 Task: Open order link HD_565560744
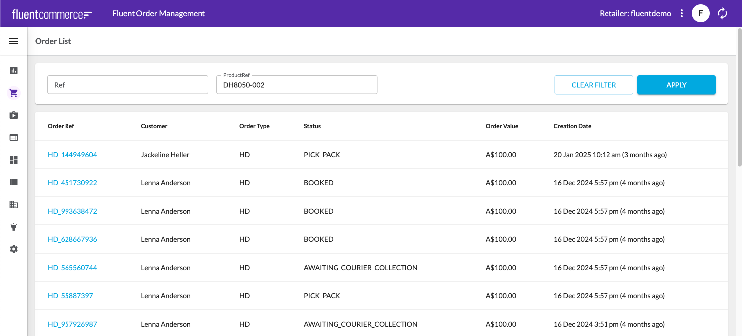pos(72,268)
